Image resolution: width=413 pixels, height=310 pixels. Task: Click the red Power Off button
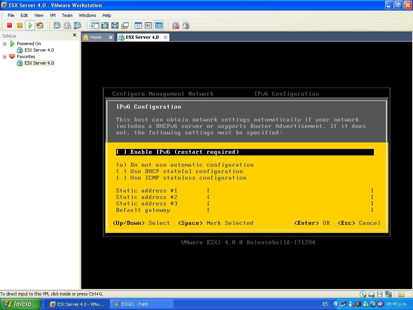pos(10,25)
